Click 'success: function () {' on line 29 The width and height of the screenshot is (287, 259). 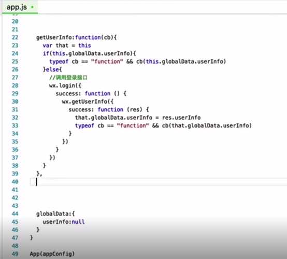coord(91,94)
